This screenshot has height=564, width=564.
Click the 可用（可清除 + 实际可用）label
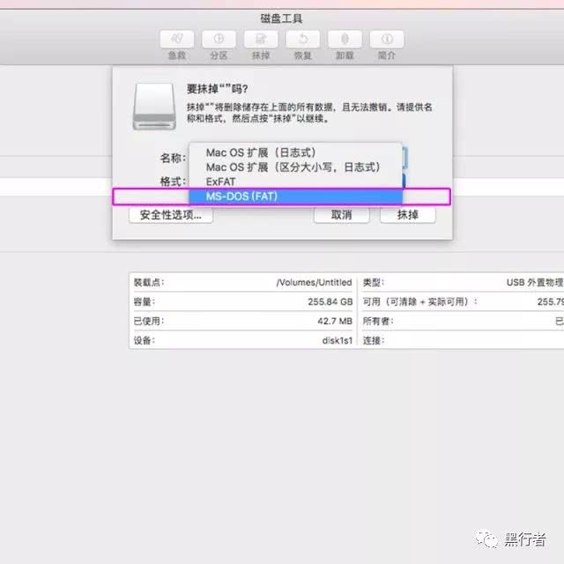420,301
